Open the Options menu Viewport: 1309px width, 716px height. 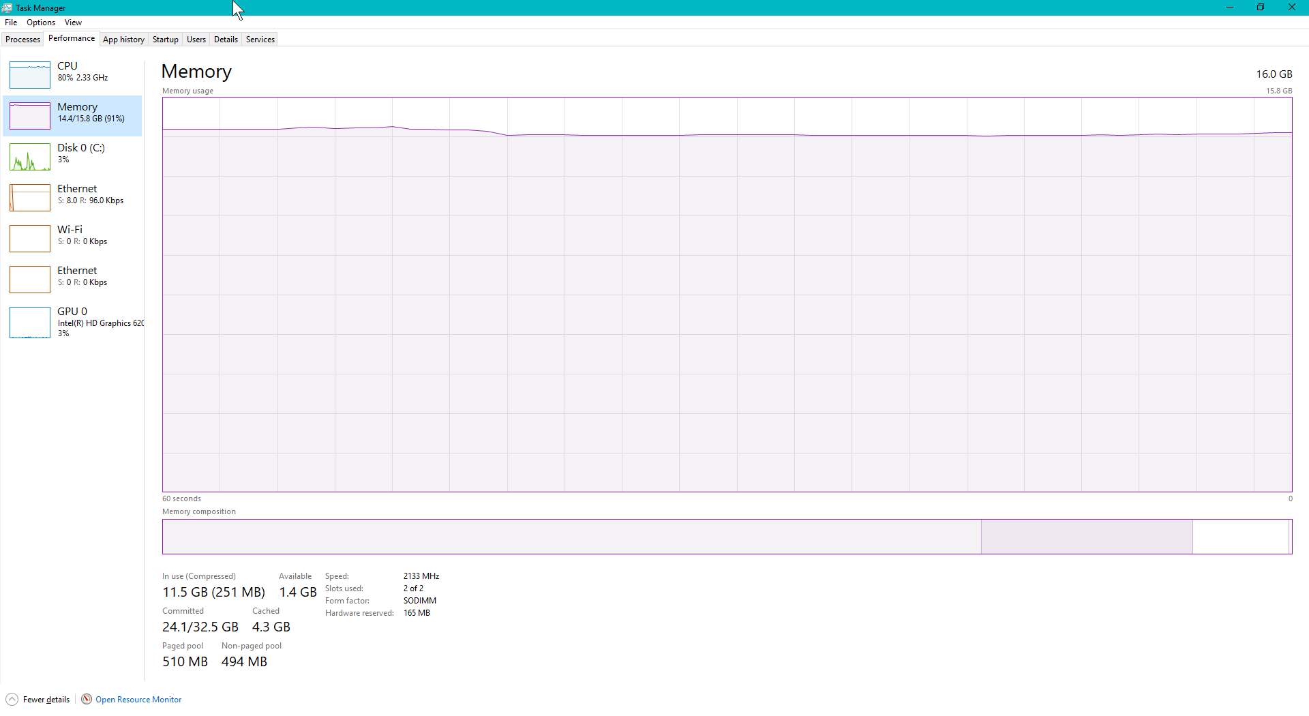point(41,23)
